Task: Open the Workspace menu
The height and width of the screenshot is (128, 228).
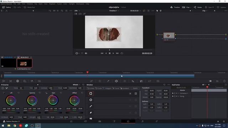Action: click(80, 4)
